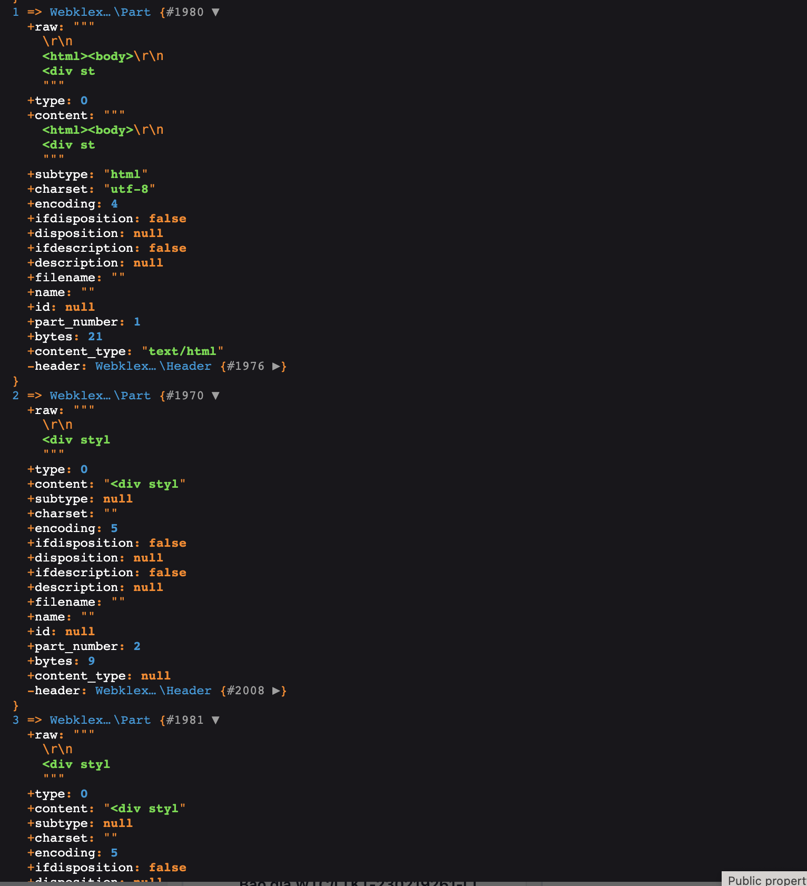Click the +name property in Part #1980
The width and height of the screenshot is (807, 886).
click(x=50, y=292)
